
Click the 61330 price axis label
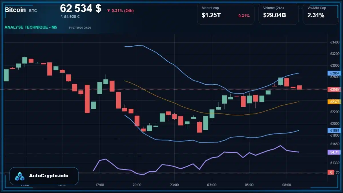click(x=335, y=163)
